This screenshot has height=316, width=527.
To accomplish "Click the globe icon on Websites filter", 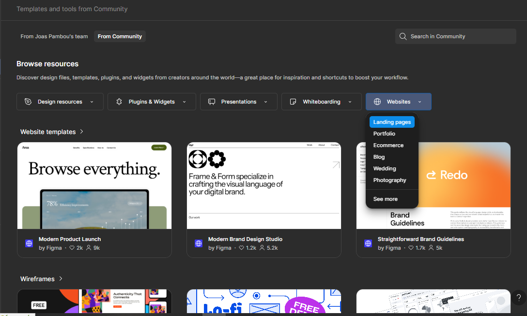I will 377,102.
